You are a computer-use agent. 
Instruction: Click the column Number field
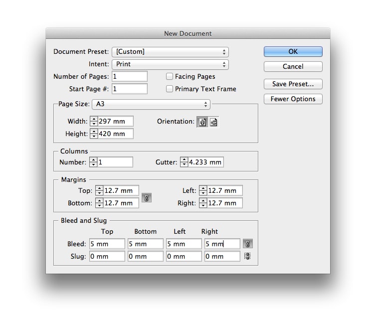(115, 162)
